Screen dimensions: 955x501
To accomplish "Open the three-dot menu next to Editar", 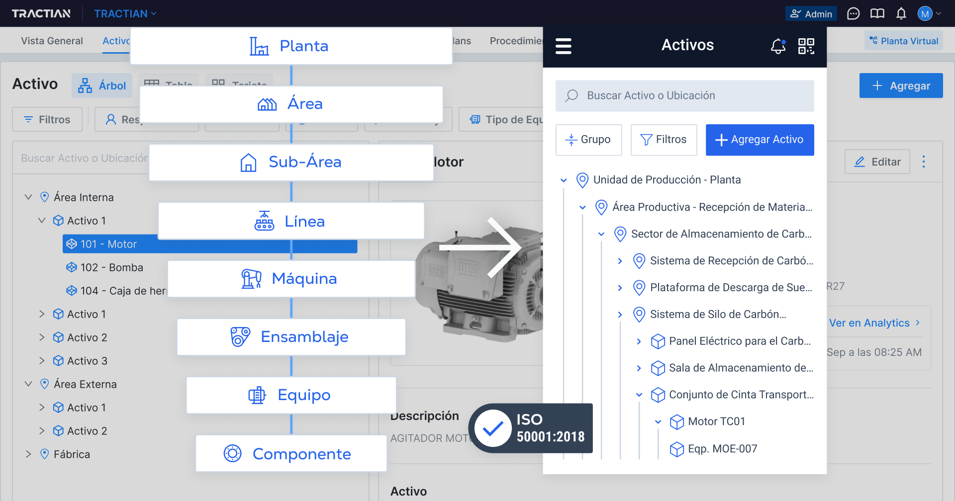I will 924,162.
